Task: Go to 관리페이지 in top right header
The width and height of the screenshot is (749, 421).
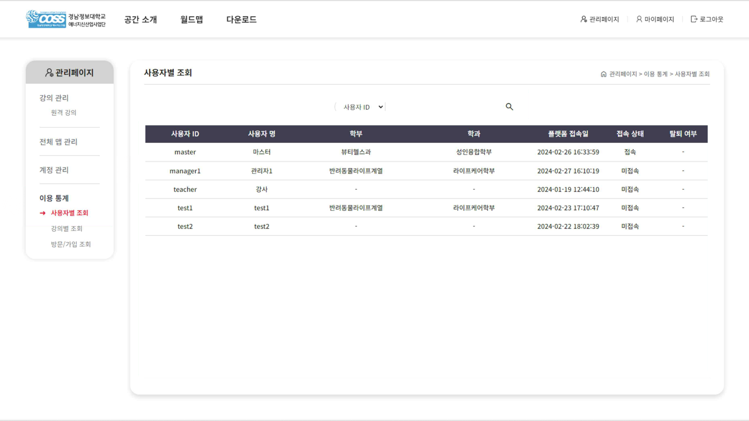Action: pos(600,19)
